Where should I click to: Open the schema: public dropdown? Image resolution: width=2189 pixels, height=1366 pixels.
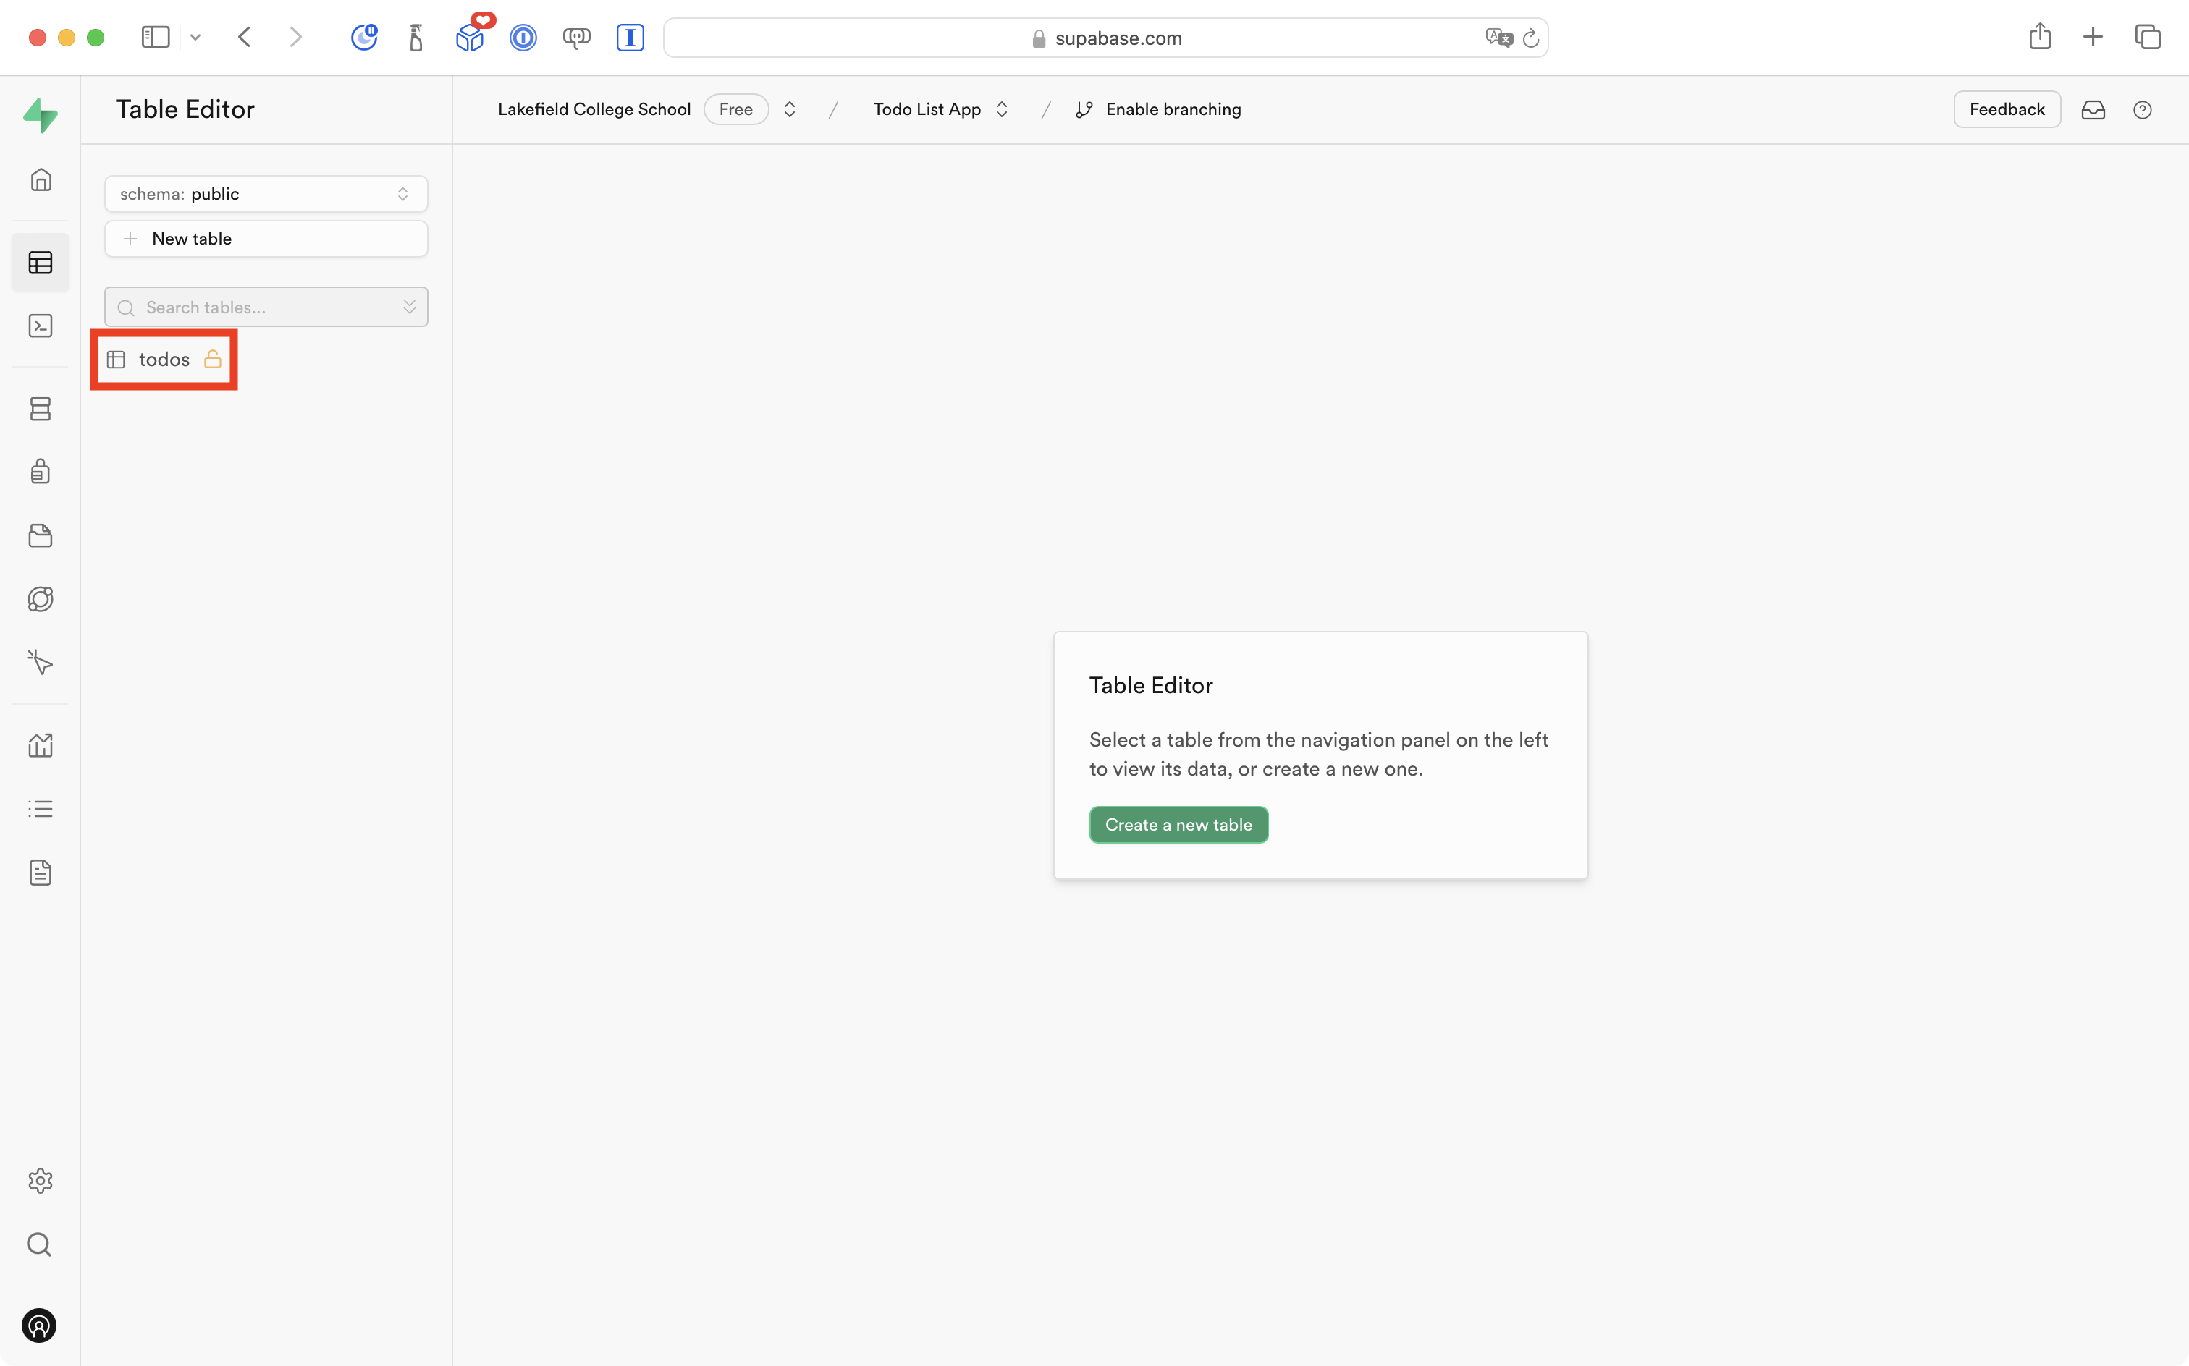pos(265,193)
